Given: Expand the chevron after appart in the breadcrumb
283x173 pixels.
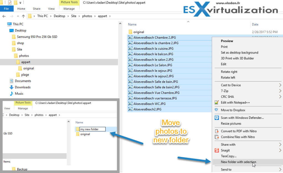Looking at the screenshot, I should tap(110, 16).
